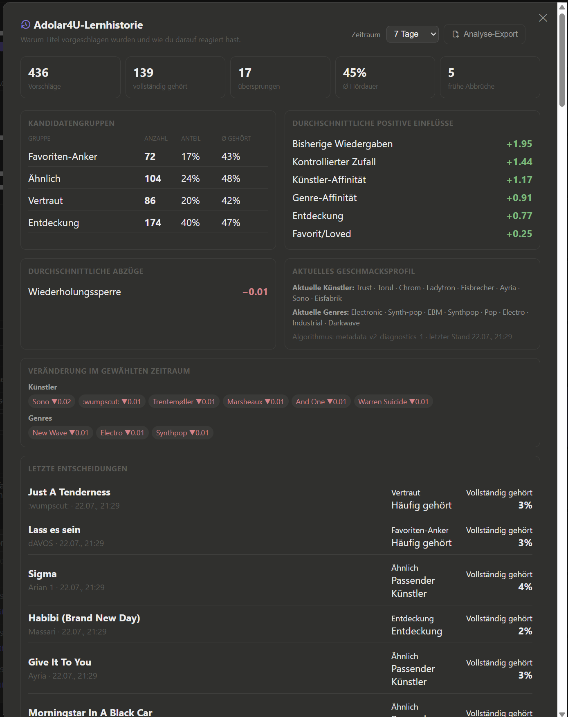Viewport: 568px width, 717px height.
Task: Click the history clock icon beside Adolar4U-Lernhistorie
Action: [26, 25]
